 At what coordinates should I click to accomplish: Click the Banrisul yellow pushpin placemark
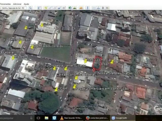click(x=26, y=27)
